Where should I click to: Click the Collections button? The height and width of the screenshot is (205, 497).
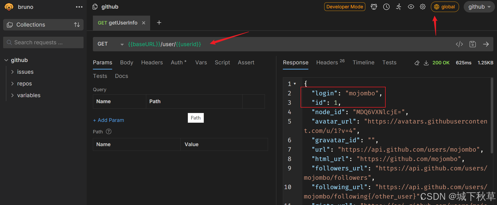click(x=43, y=25)
